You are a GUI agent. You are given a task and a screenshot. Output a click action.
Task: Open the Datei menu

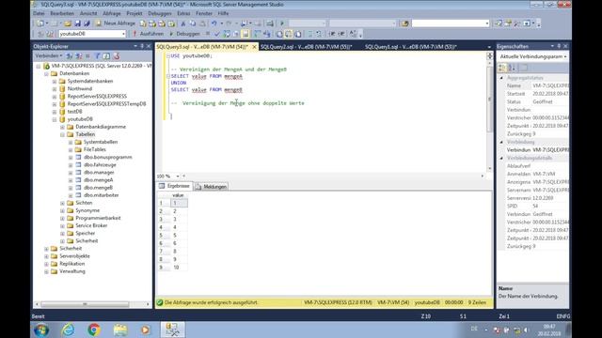click(x=39, y=13)
